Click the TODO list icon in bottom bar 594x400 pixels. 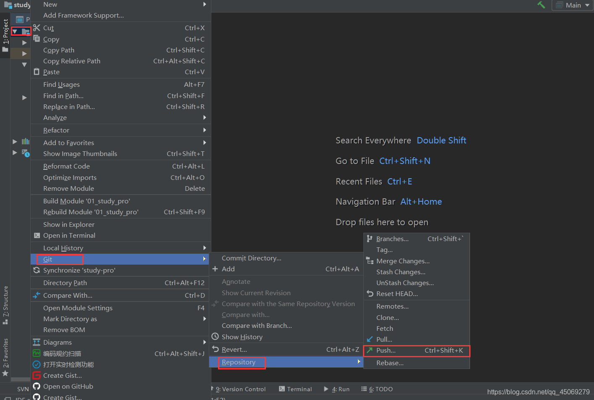pyautogui.click(x=364, y=389)
